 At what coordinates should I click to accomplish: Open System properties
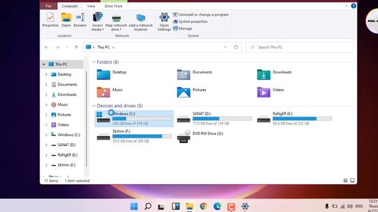point(190,22)
